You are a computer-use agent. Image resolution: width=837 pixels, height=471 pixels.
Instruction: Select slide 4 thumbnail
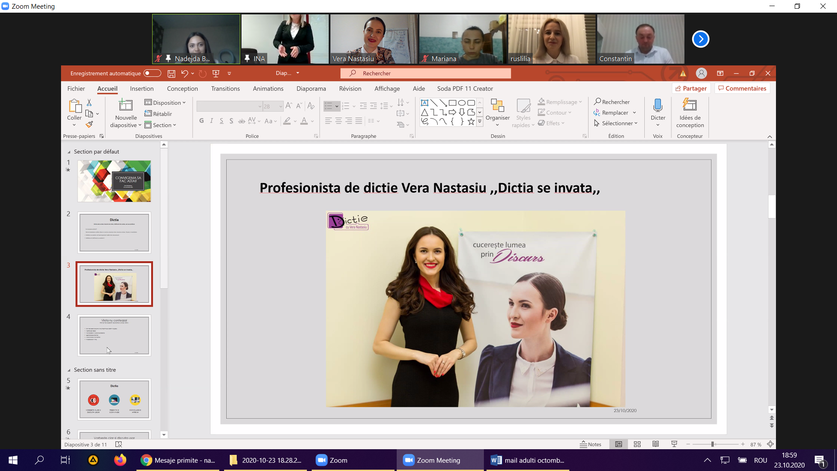click(x=114, y=335)
